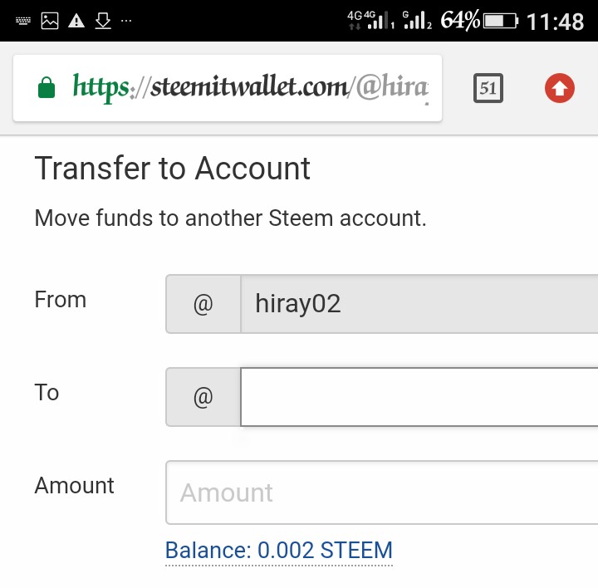The image size is (598, 588).
Task: Tap the download notification icon
Action: point(103,21)
